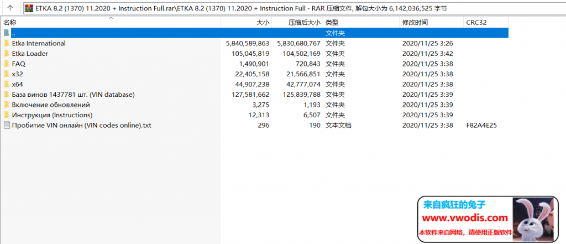Click the sort direction arrow above 名称
The height and width of the screenshot is (244, 566).
click(x=111, y=18)
